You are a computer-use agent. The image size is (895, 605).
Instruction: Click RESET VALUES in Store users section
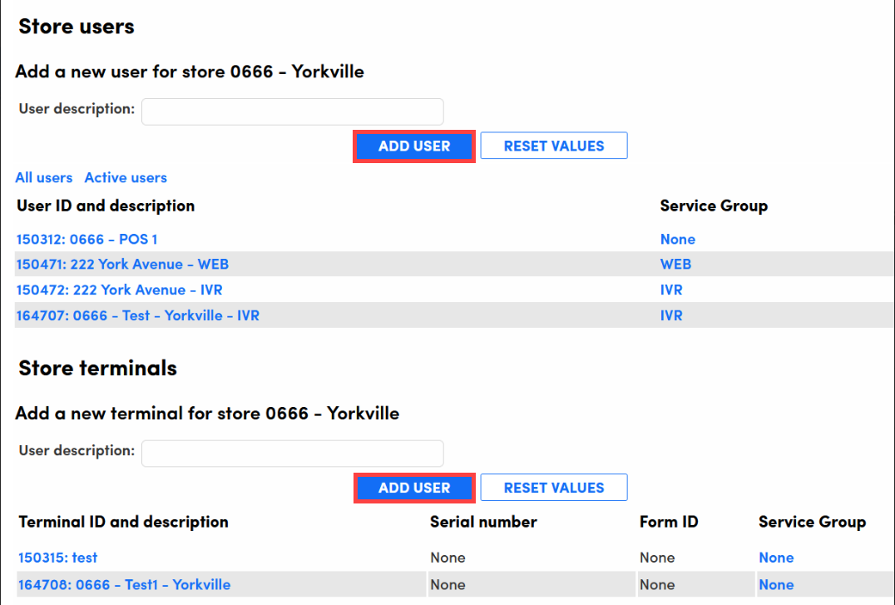pyautogui.click(x=553, y=146)
